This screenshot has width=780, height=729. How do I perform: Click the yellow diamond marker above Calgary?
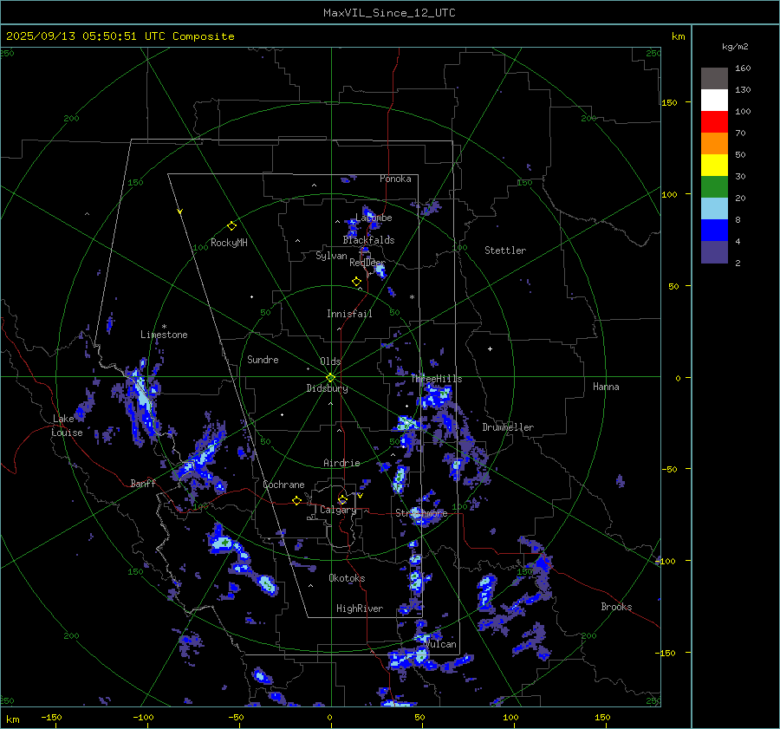[x=342, y=499]
